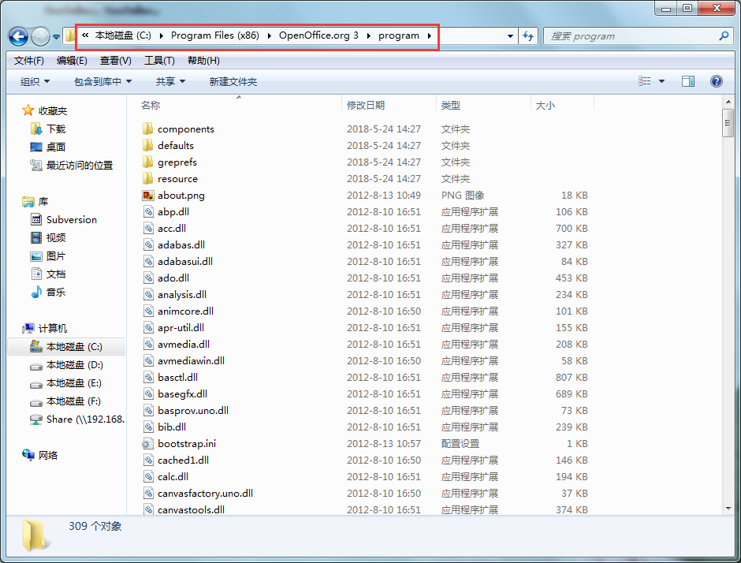Open the view options dropdown arrow
The image size is (741, 563).
[661, 81]
